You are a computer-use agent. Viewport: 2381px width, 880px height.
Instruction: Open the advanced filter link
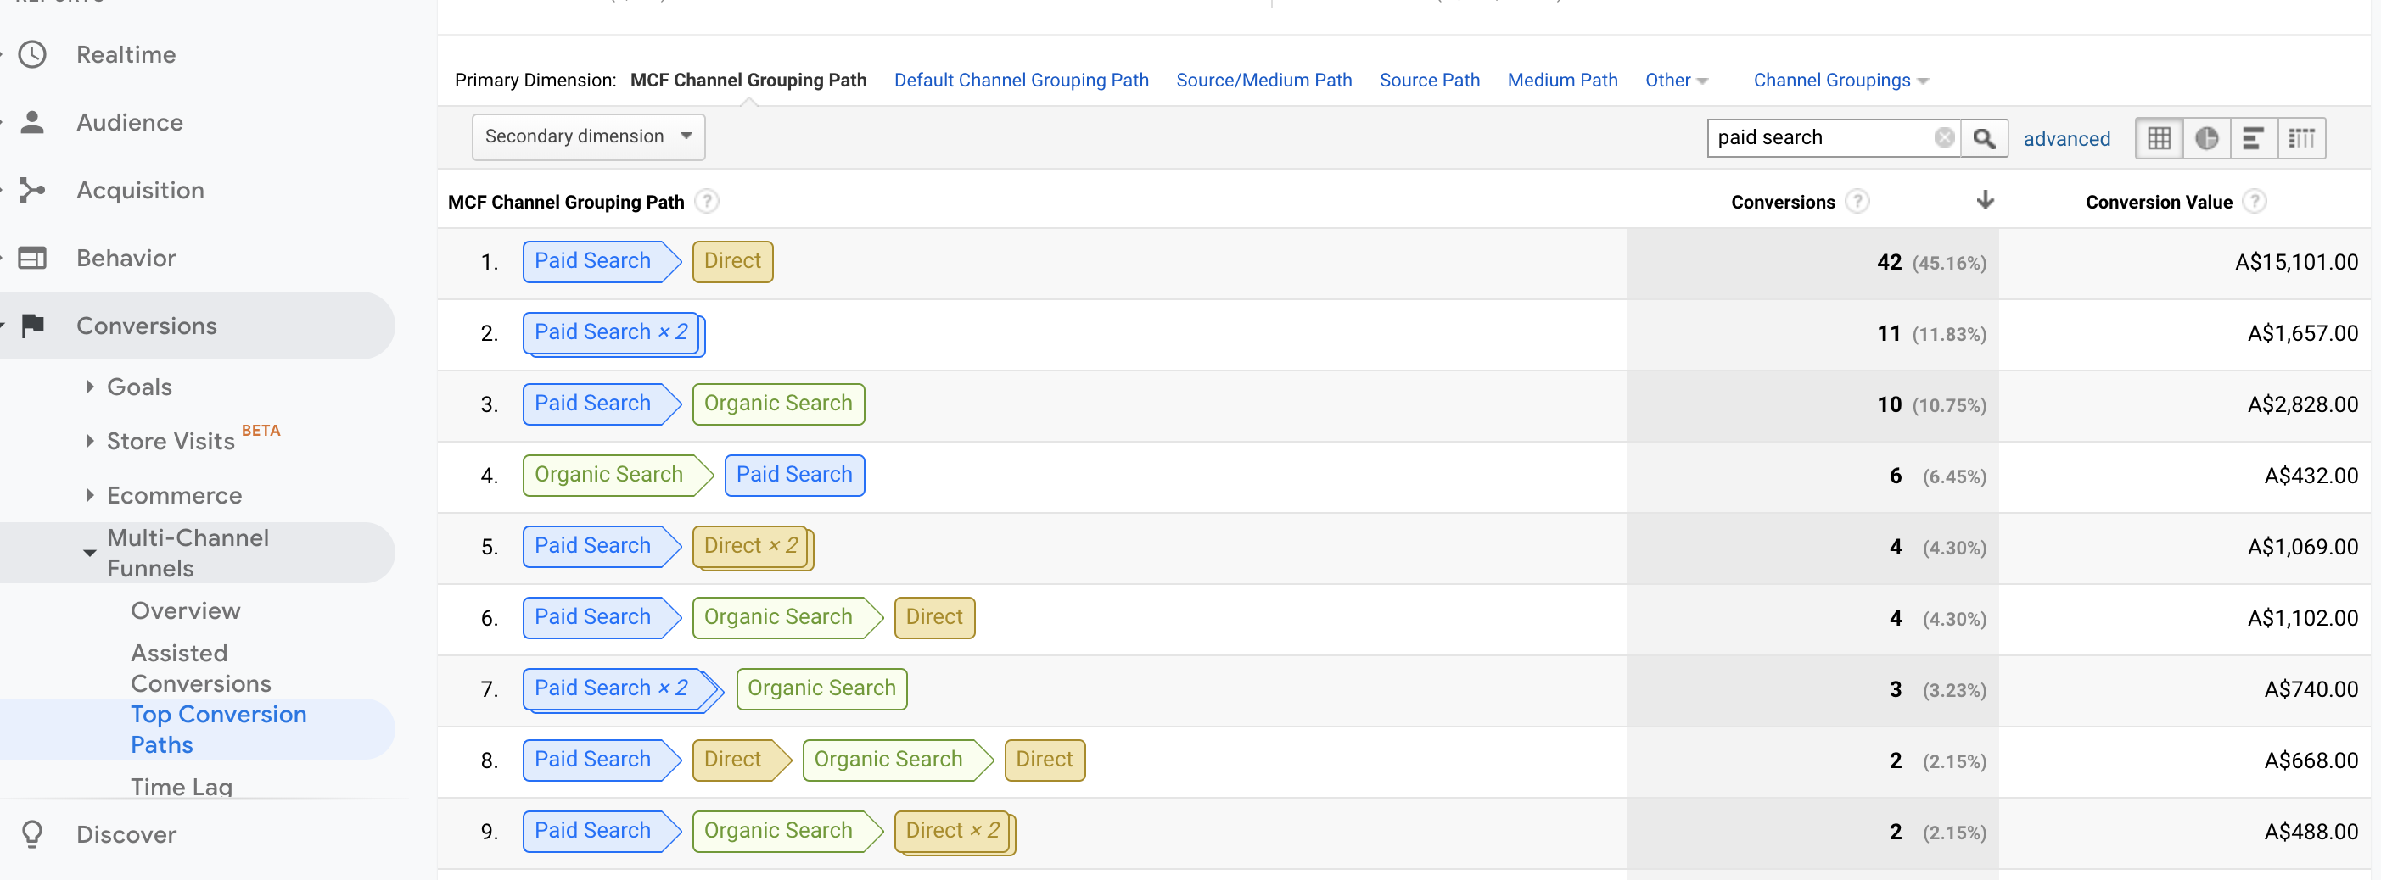pos(2066,138)
